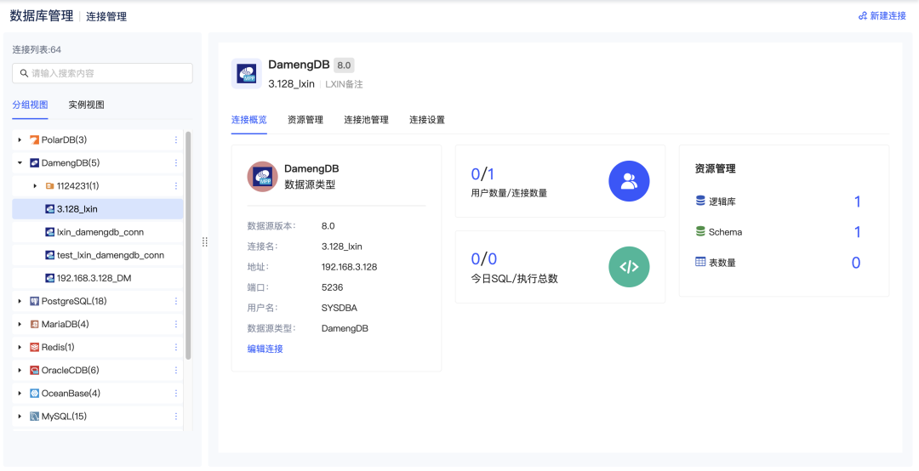919x471 pixels.
Task: Click the blue users count icon
Action: point(629,181)
